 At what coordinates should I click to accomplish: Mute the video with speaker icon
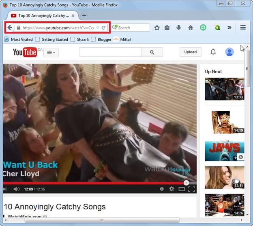click(x=16, y=189)
